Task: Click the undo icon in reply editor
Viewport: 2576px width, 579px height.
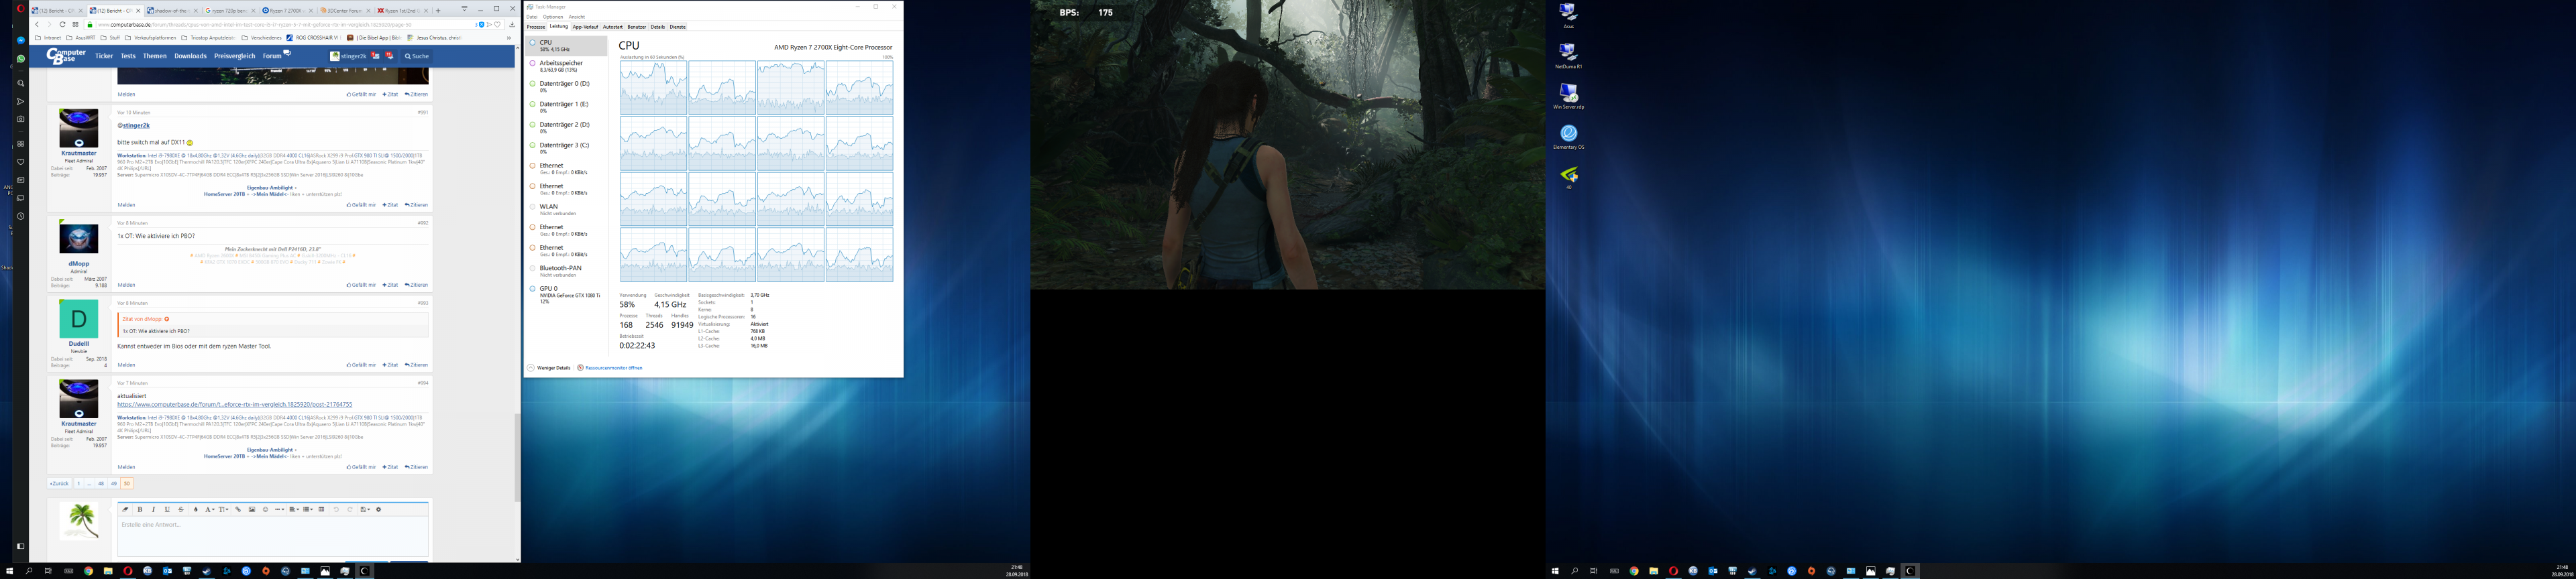Action: 337,509
